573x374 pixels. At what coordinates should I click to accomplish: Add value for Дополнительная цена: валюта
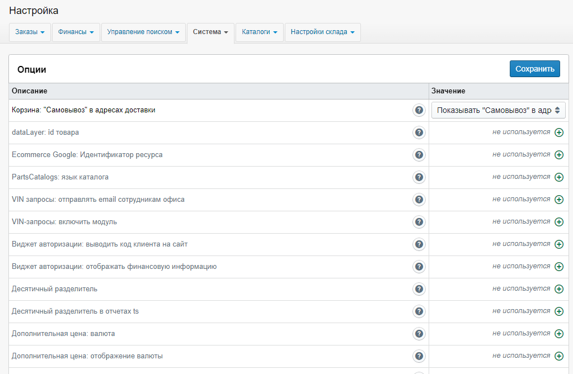click(x=558, y=334)
